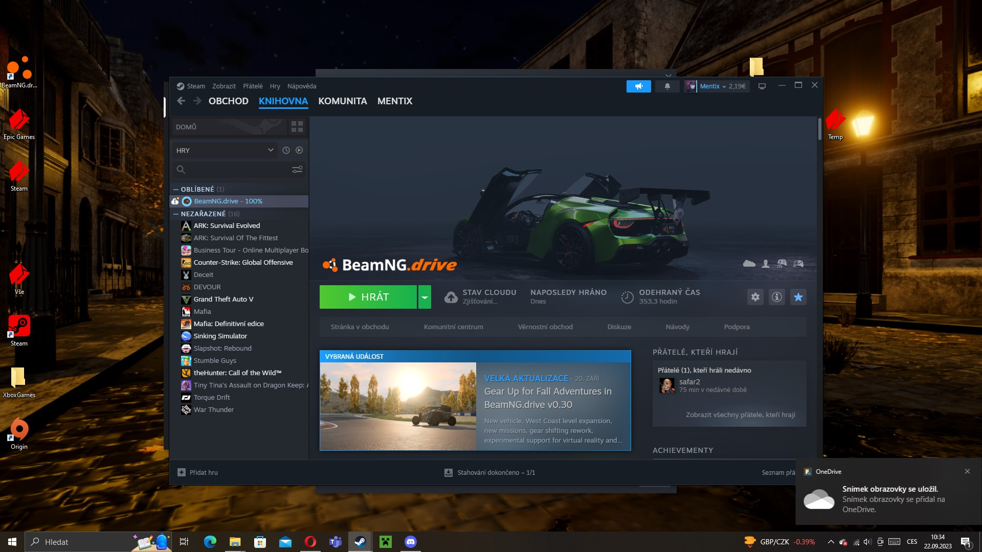The width and height of the screenshot is (982, 552).
Task: Open Diskuze link
Action: pos(619,327)
